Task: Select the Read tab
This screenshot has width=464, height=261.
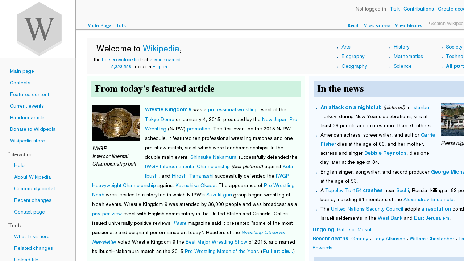Action: click(353, 26)
